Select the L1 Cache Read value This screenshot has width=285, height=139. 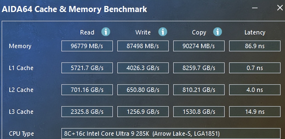click(x=87, y=68)
